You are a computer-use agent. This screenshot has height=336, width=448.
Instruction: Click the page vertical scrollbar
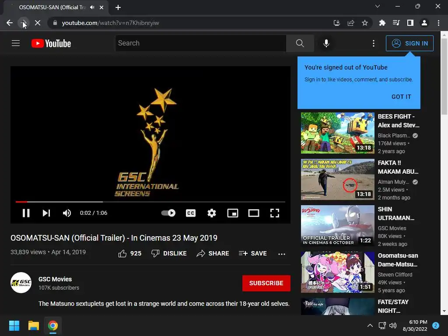tap(444, 77)
